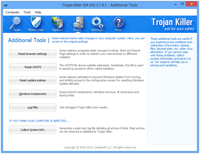Click the Reset update policies button
This screenshot has width=200, height=154.
33,80
